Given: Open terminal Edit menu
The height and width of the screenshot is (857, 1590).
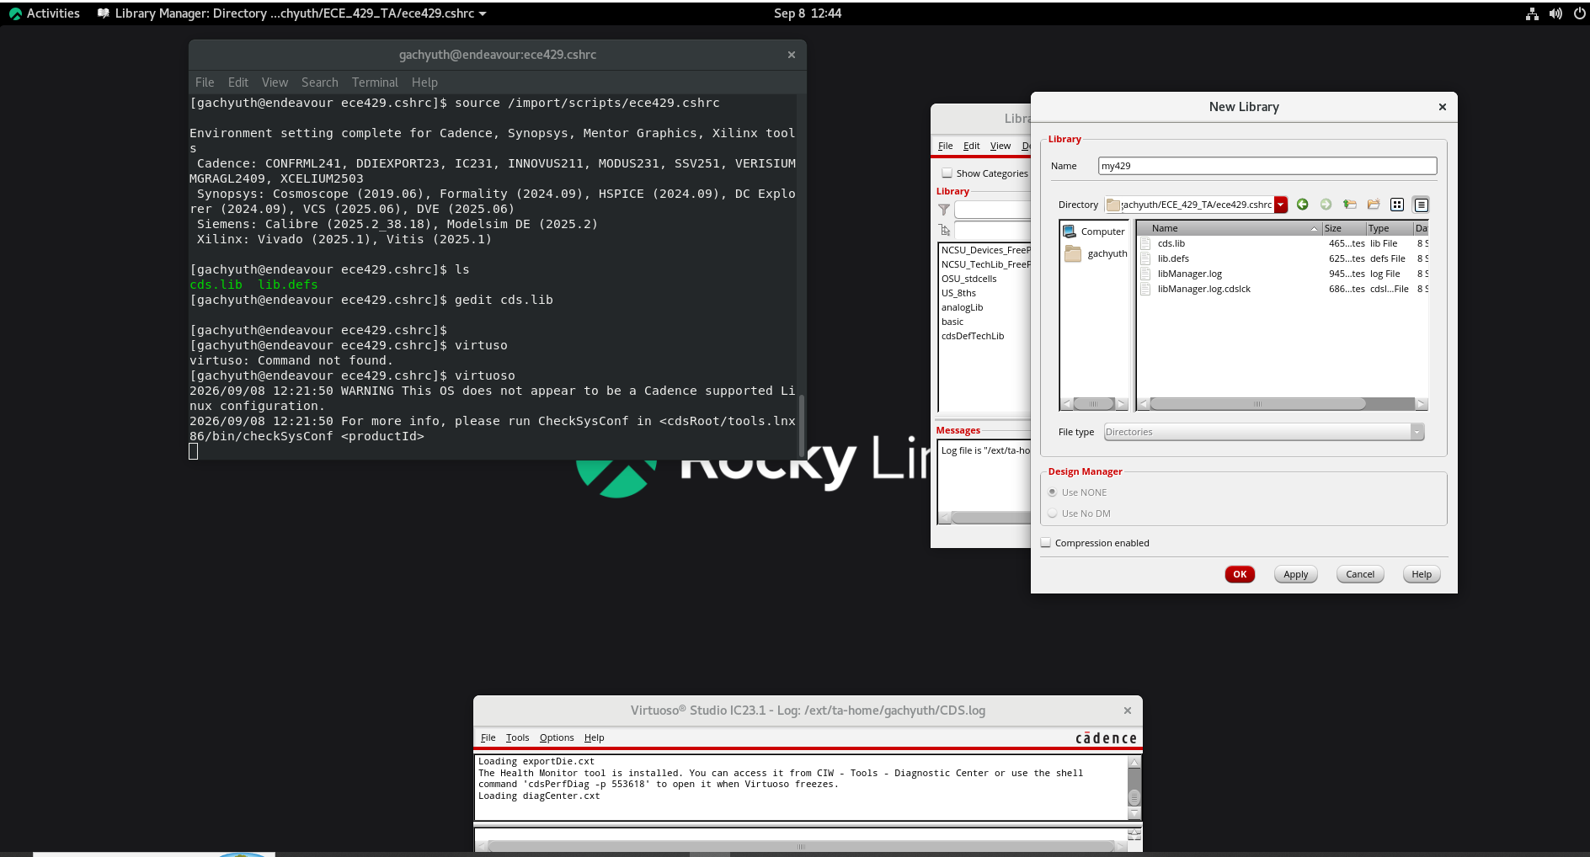Looking at the screenshot, I should 237,83.
